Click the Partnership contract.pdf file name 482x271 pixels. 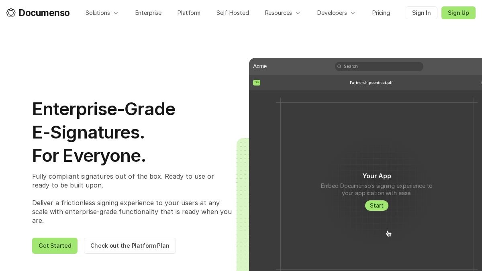371,83
